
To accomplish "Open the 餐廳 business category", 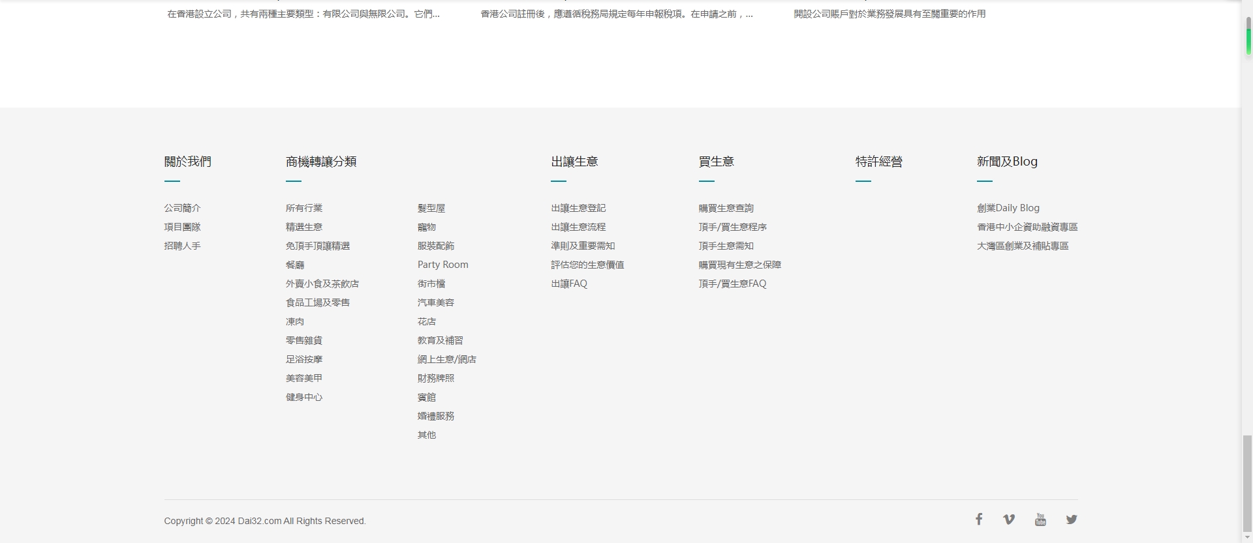I will coord(294,265).
